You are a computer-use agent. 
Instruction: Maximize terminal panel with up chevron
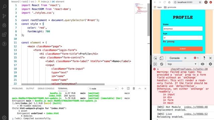coord(140,88)
